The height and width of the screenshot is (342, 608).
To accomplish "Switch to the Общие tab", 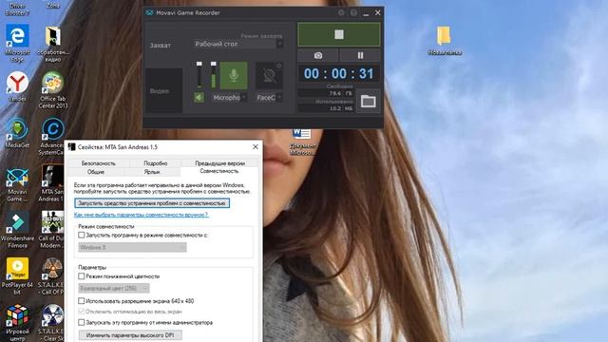I will 96,172.
